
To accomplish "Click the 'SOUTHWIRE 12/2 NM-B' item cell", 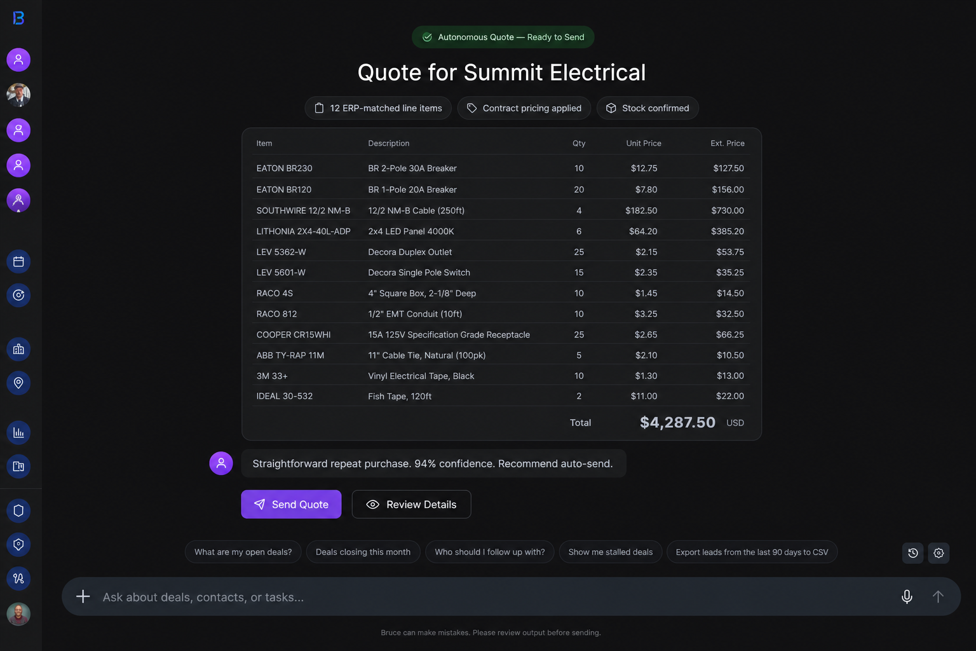I will coord(304,210).
